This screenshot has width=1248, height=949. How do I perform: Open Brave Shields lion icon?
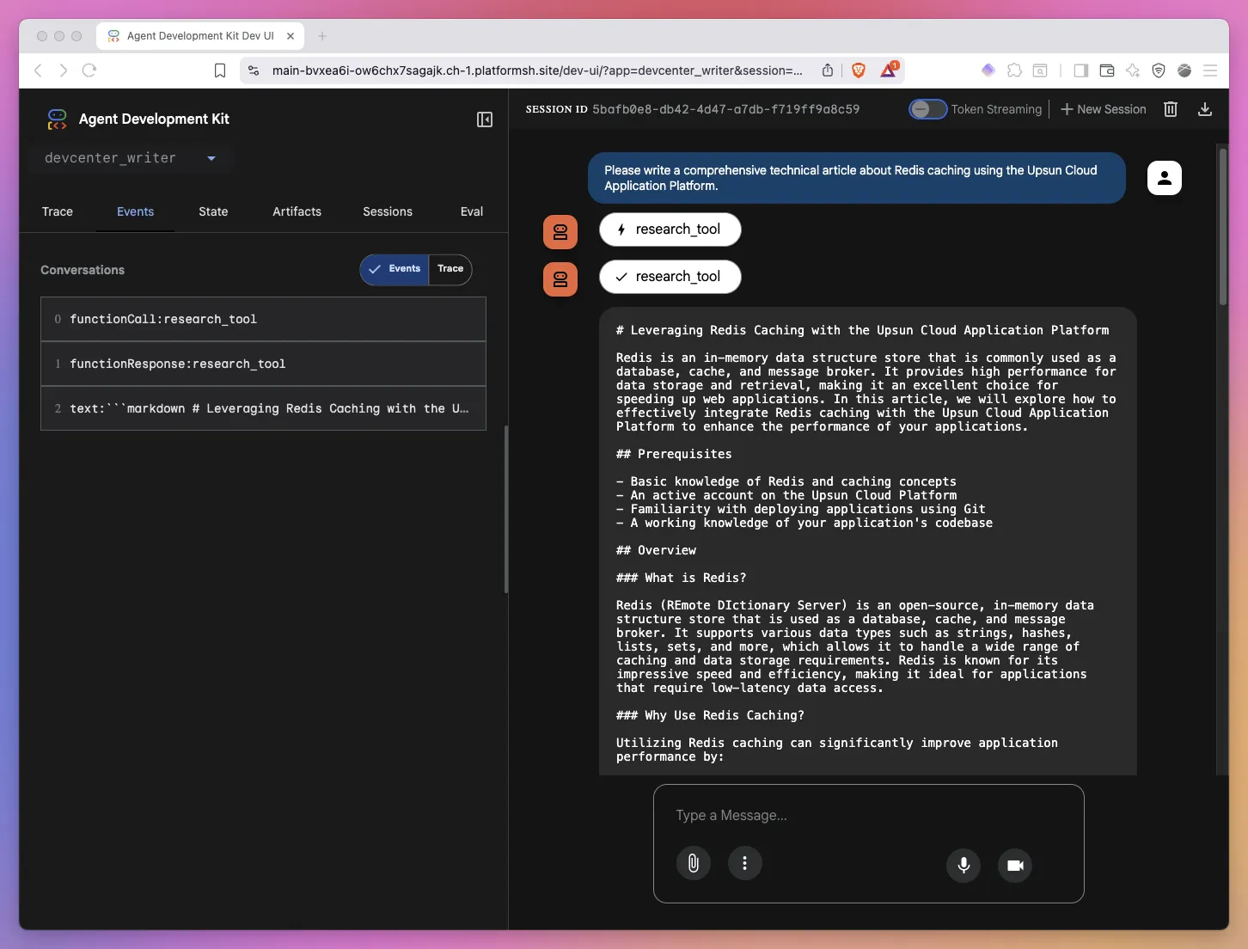click(858, 70)
